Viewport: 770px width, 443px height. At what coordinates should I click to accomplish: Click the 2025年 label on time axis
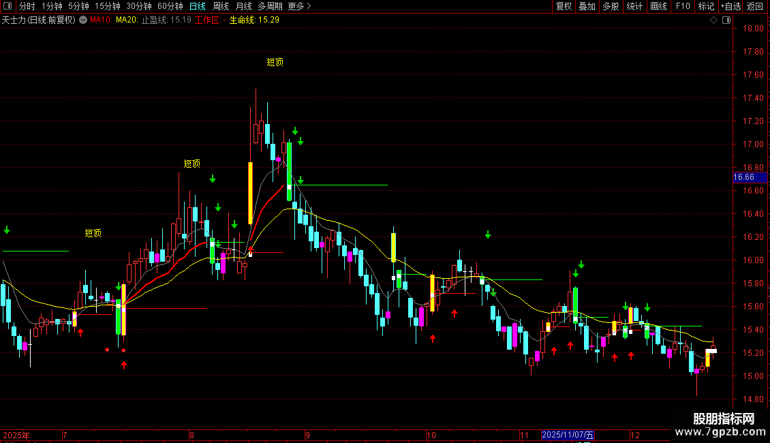pyautogui.click(x=16, y=435)
